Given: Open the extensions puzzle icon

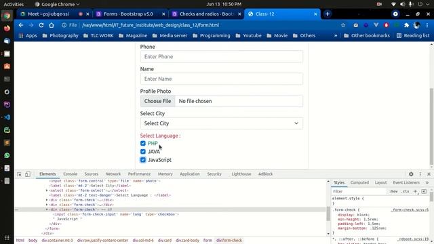Looking at the screenshot, I should 406,25.
